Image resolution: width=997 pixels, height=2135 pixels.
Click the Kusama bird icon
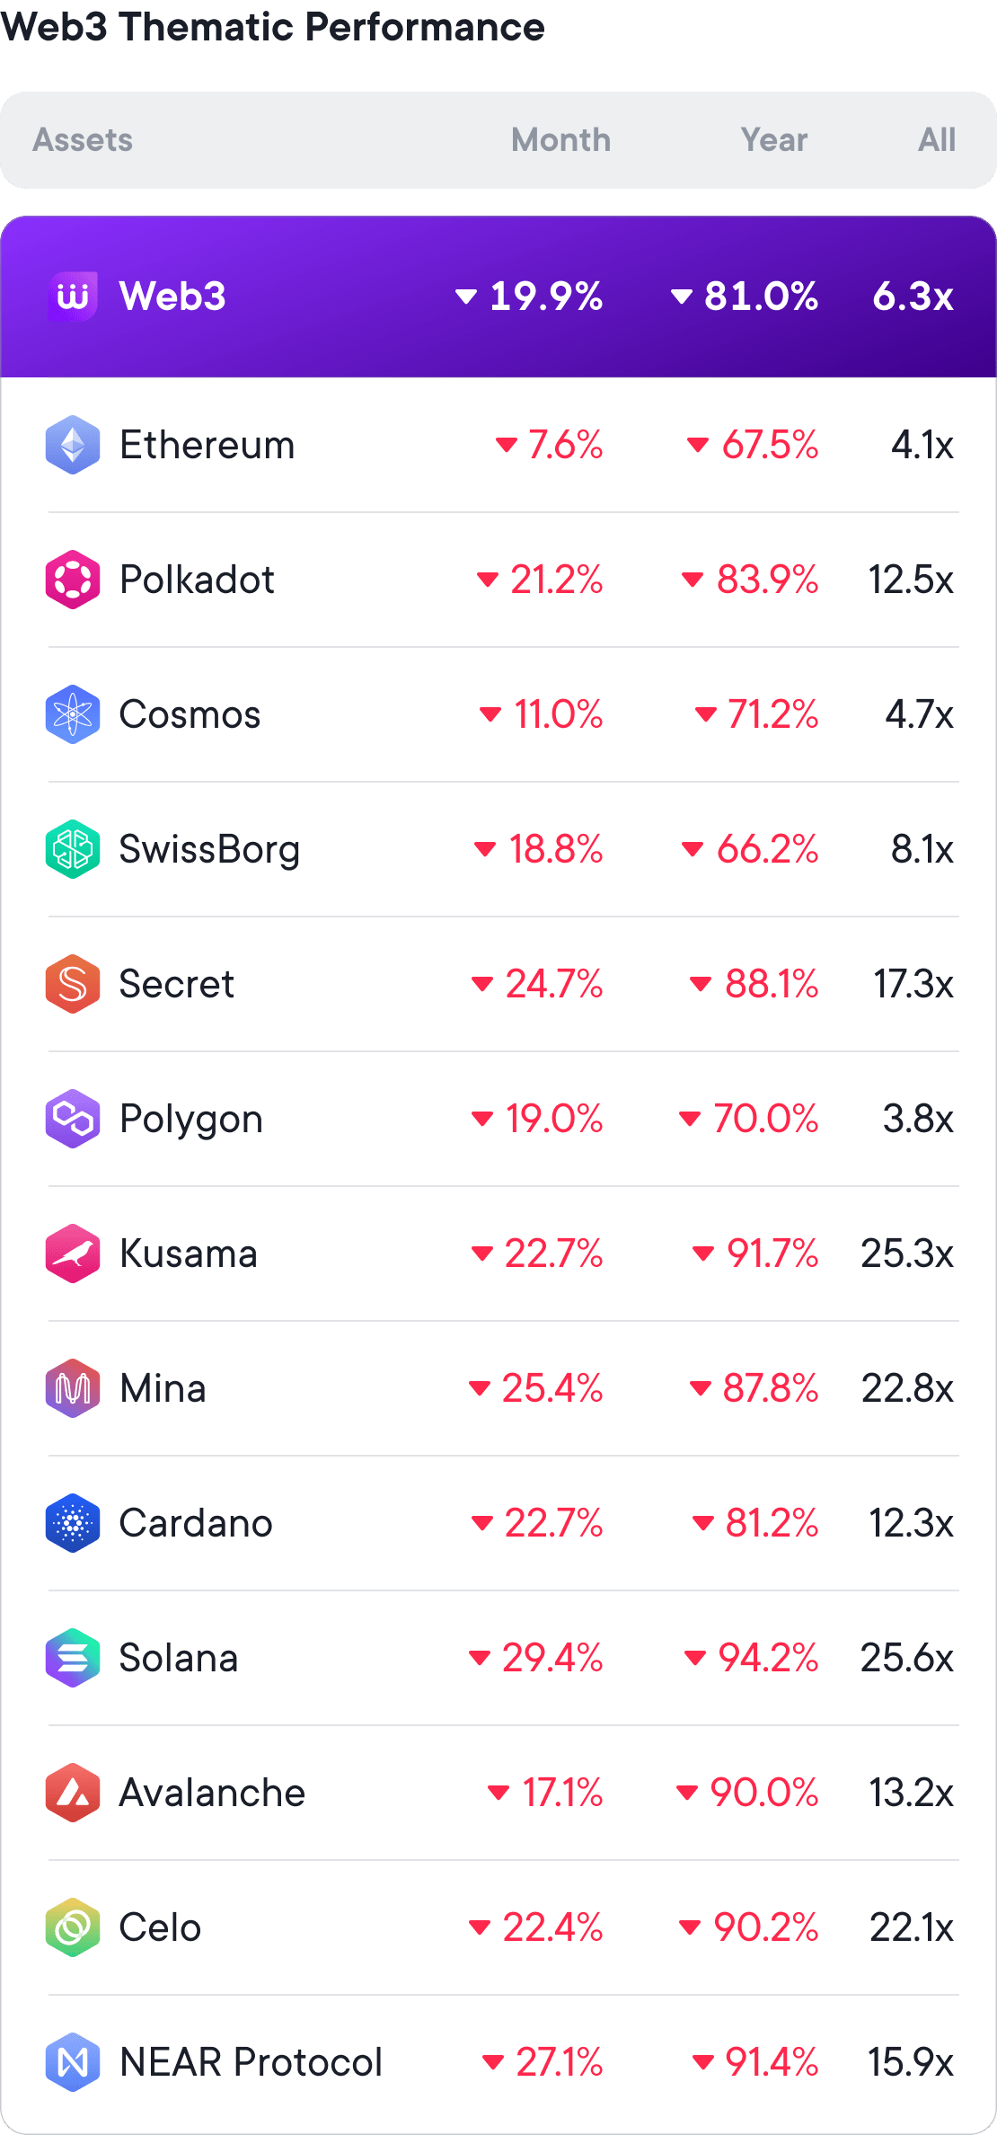[x=73, y=1254]
